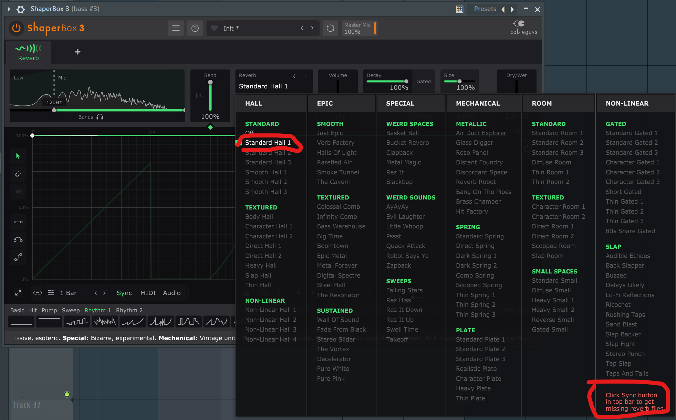The height and width of the screenshot is (420, 676).
Task: Click the expand fullscreen arrows icon
Action: coord(18,293)
